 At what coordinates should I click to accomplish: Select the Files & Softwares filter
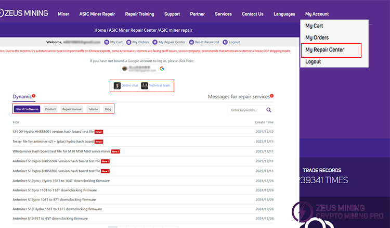(x=27, y=109)
